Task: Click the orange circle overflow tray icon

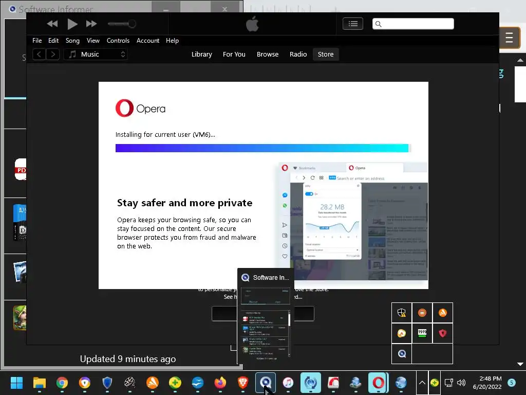Action: click(422, 313)
